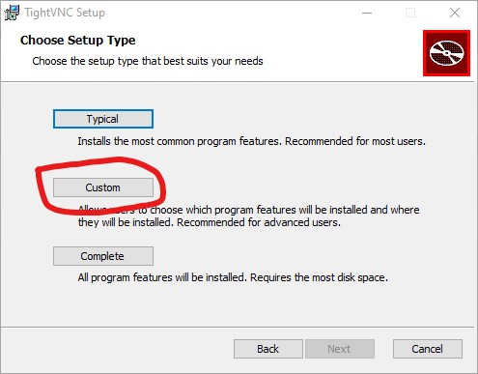The width and height of the screenshot is (478, 374).
Task: Pick the Complete installation option
Action: pyautogui.click(x=103, y=256)
